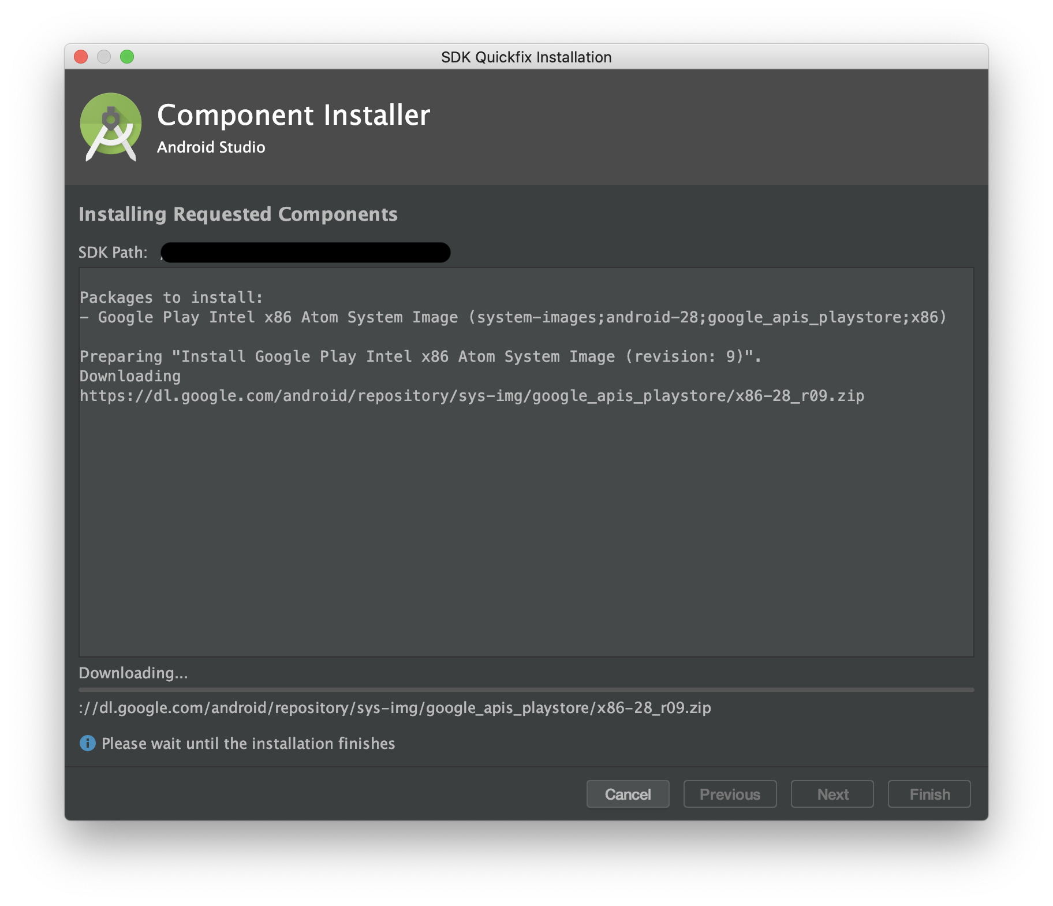The image size is (1053, 906).
Task: Click the download progress bar
Action: (526, 690)
